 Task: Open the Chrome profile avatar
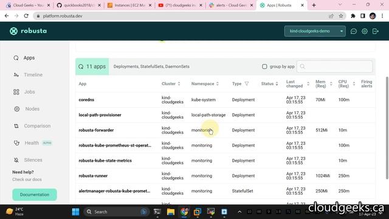tap(373, 16)
